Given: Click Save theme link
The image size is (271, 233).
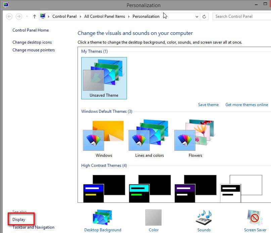Looking at the screenshot, I should tap(209, 105).
